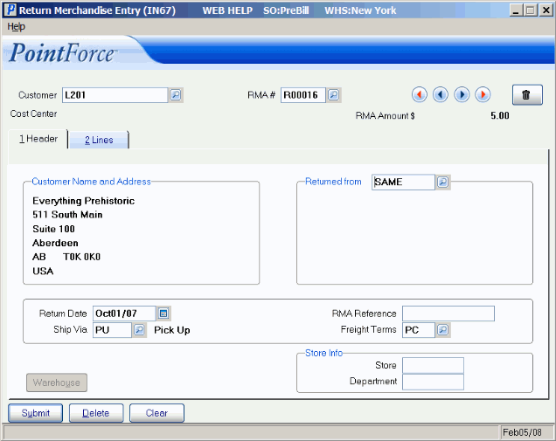Click the address line 511 South Main
This screenshot has height=441, width=556.
(67, 215)
